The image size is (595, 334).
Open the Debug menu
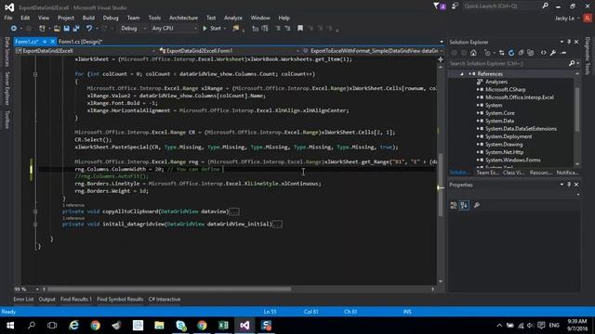111,18
